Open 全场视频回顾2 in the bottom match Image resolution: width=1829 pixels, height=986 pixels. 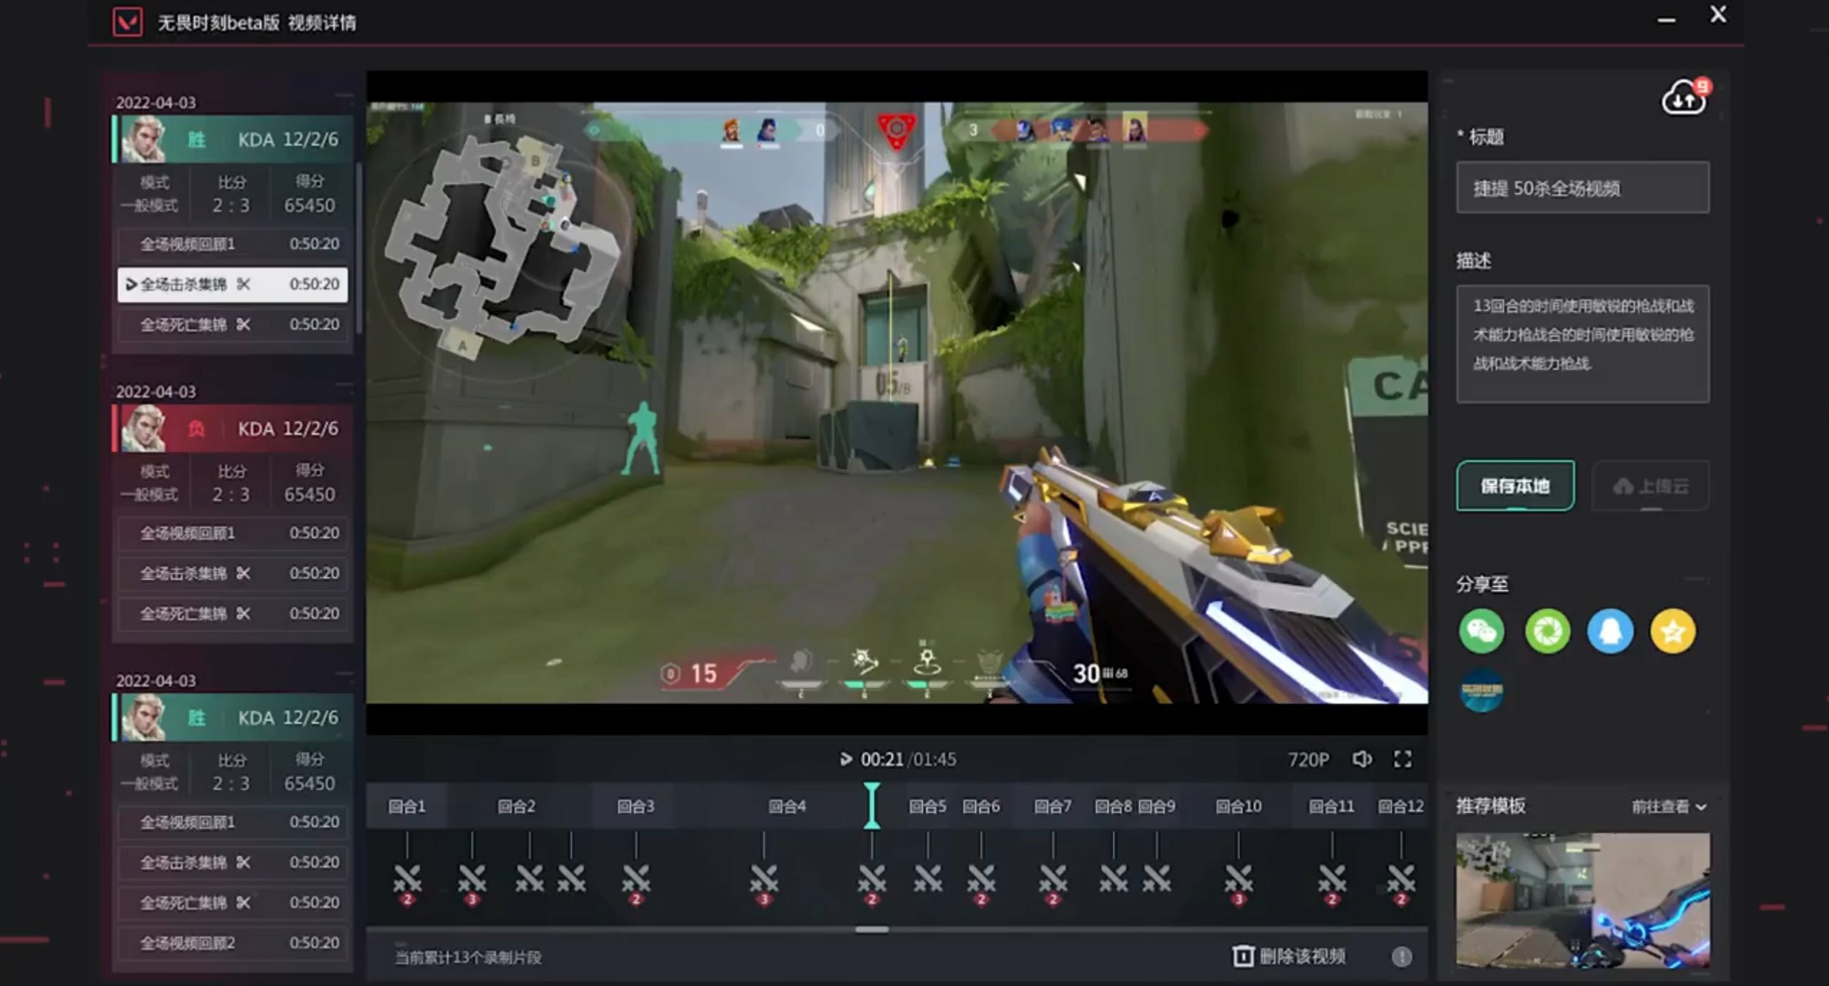(233, 942)
